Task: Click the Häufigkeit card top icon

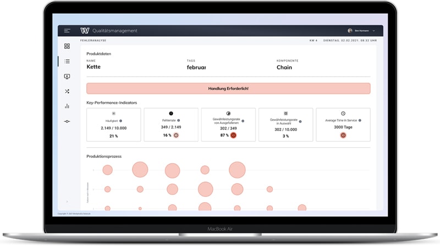Action: coord(114,114)
